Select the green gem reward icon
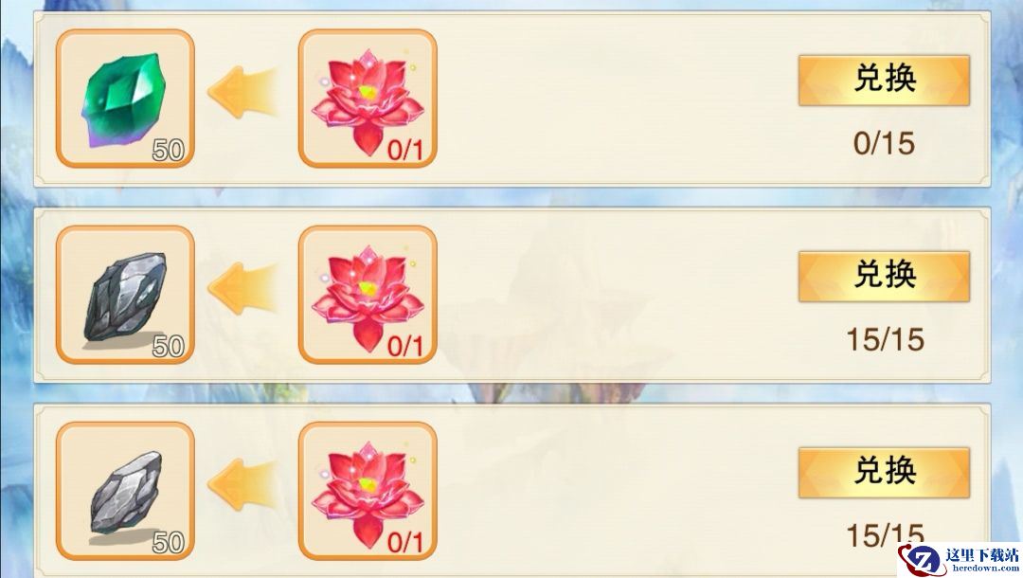Image resolution: width=1023 pixels, height=578 pixels. click(x=125, y=99)
